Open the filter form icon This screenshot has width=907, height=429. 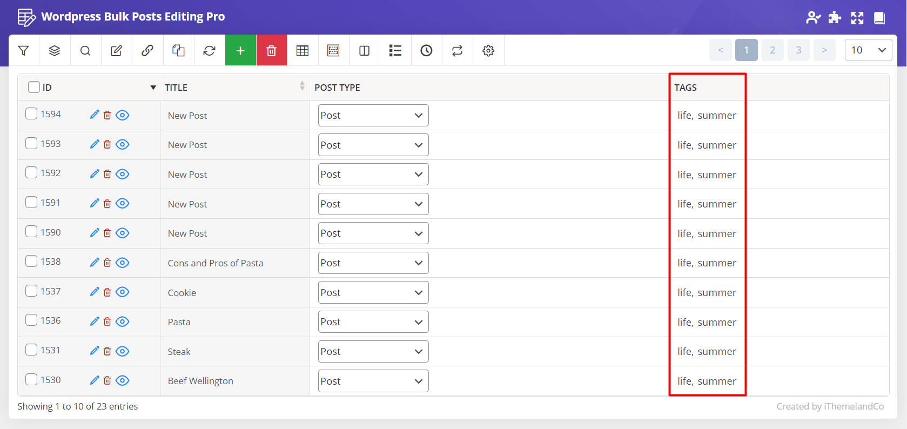(x=24, y=51)
